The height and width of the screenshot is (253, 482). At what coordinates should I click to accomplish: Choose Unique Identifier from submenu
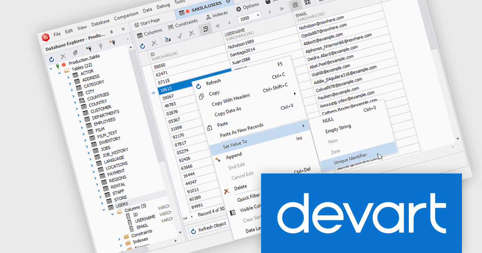click(x=350, y=159)
